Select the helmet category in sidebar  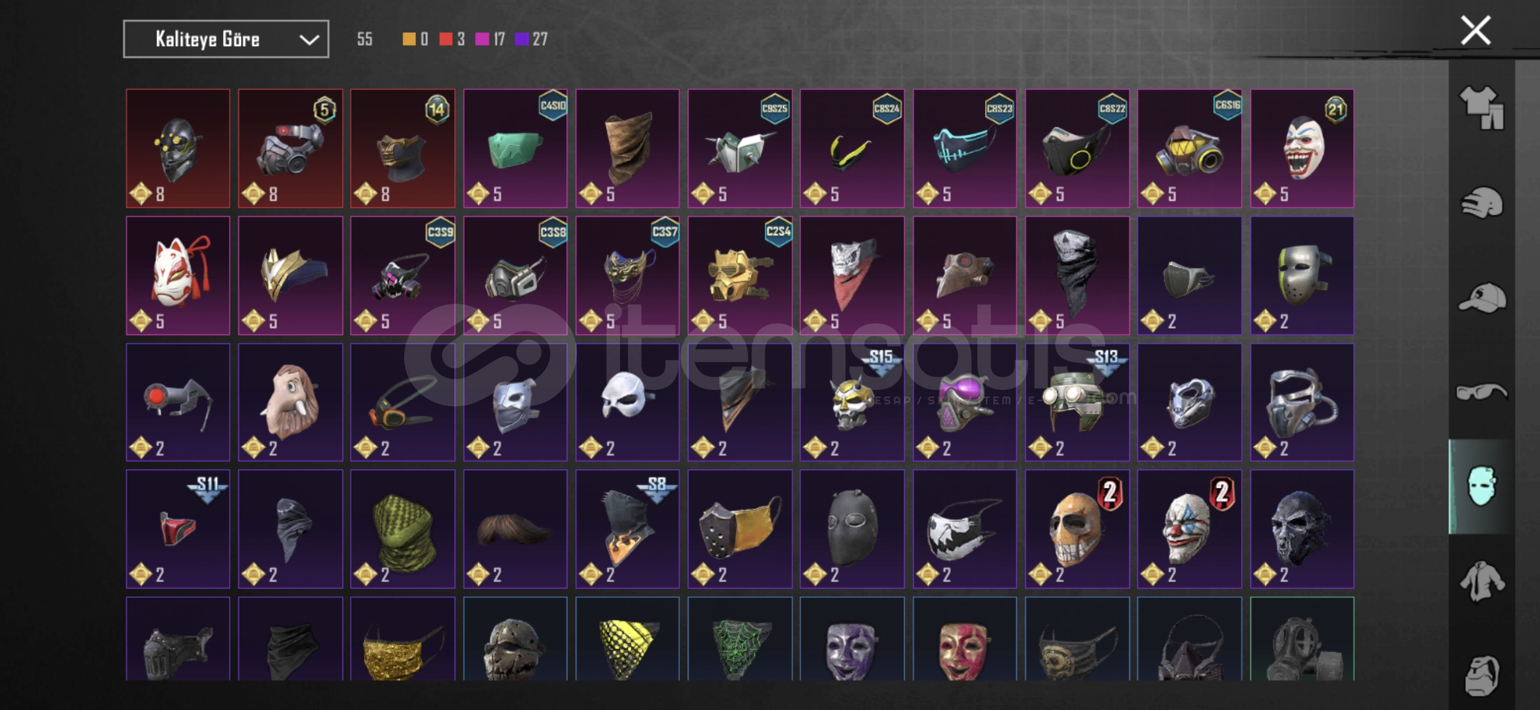click(x=1481, y=202)
